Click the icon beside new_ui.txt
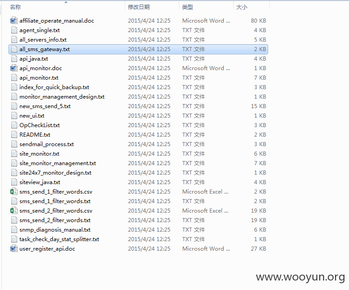 pyautogui.click(x=14, y=116)
